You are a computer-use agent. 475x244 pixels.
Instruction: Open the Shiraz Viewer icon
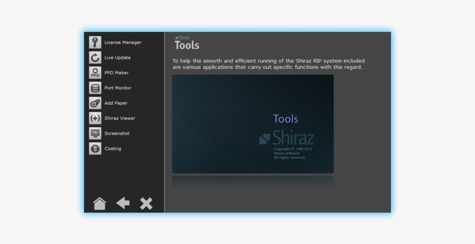[x=95, y=118]
